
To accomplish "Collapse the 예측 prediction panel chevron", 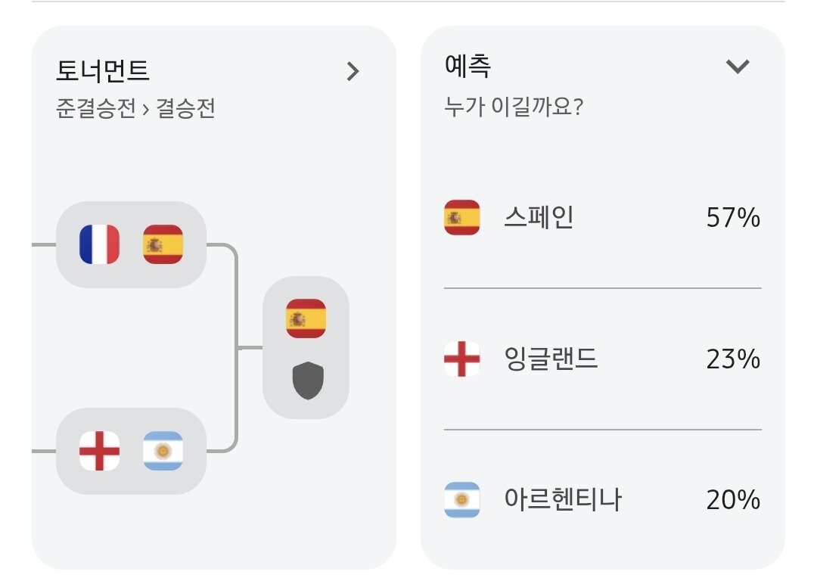I will click(738, 66).
